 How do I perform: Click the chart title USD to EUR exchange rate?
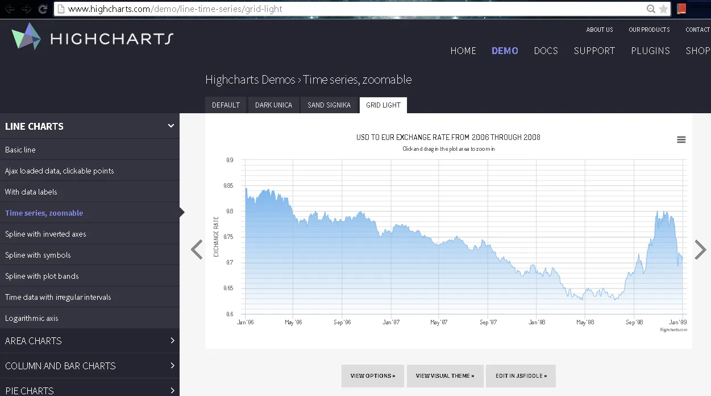(x=448, y=137)
